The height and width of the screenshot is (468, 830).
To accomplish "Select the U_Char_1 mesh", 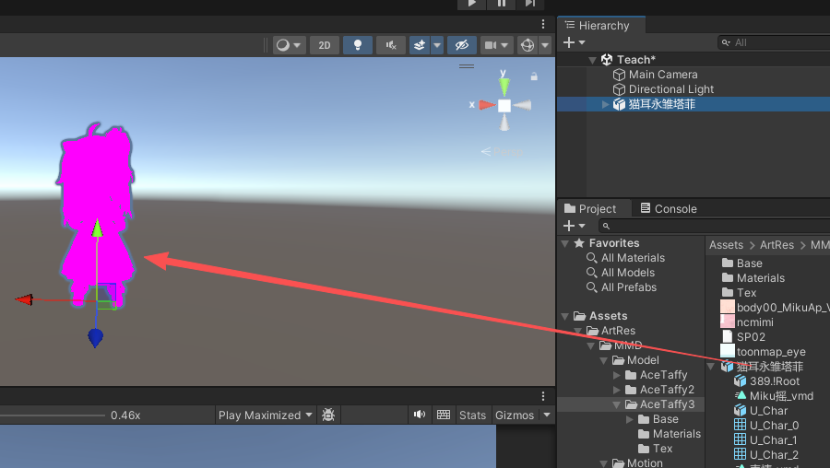I will pyautogui.click(x=773, y=440).
